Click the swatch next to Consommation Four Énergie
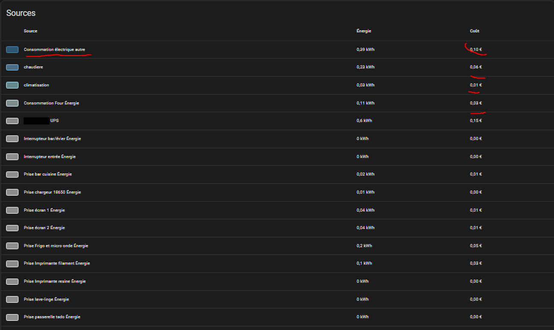This screenshot has width=554, height=330. 12,103
